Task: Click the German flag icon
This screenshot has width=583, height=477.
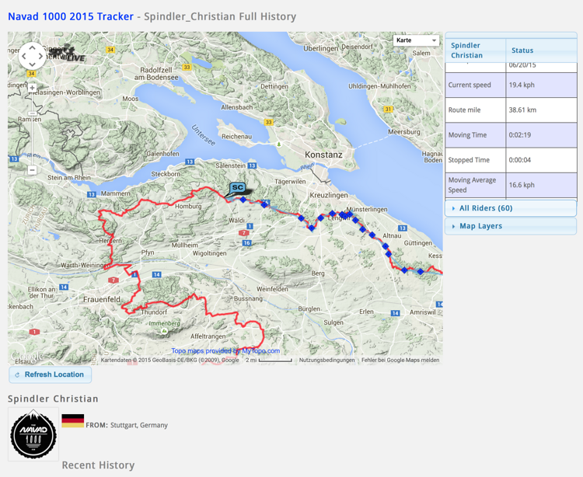Action: tap(73, 421)
